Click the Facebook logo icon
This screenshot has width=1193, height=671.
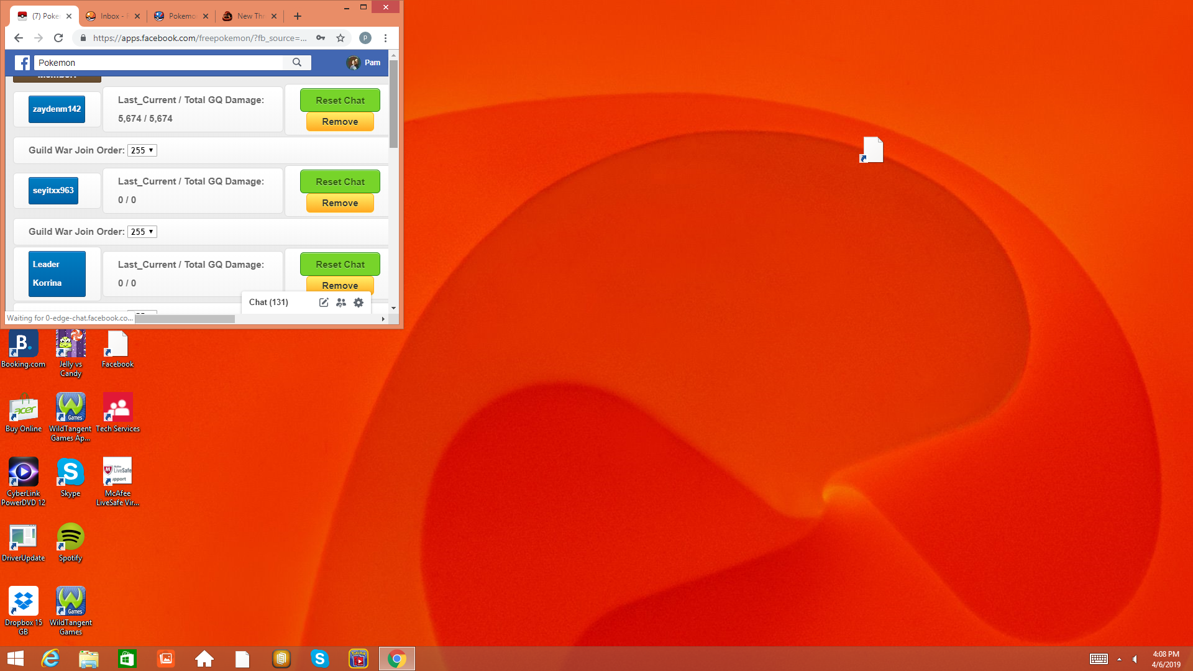(x=22, y=63)
